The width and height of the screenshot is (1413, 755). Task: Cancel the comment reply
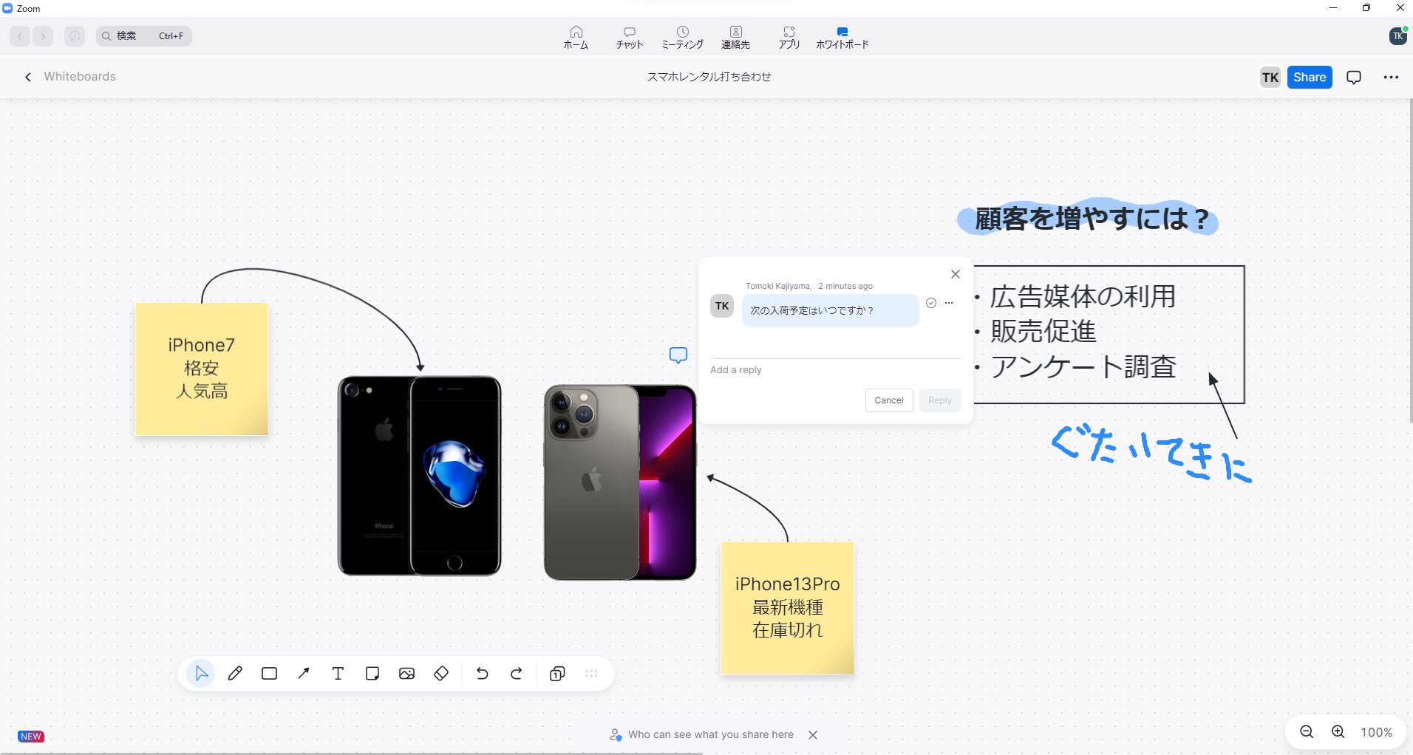889,400
